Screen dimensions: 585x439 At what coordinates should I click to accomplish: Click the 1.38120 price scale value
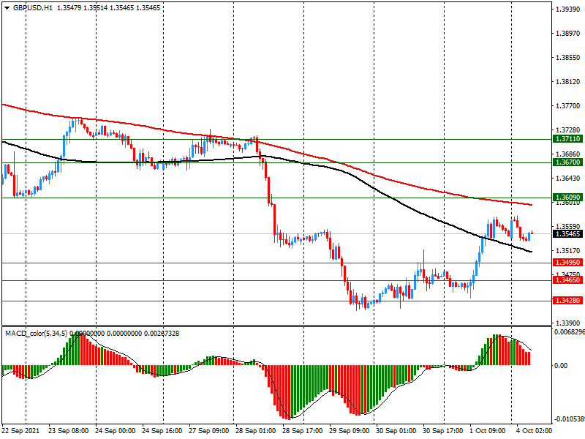point(568,82)
